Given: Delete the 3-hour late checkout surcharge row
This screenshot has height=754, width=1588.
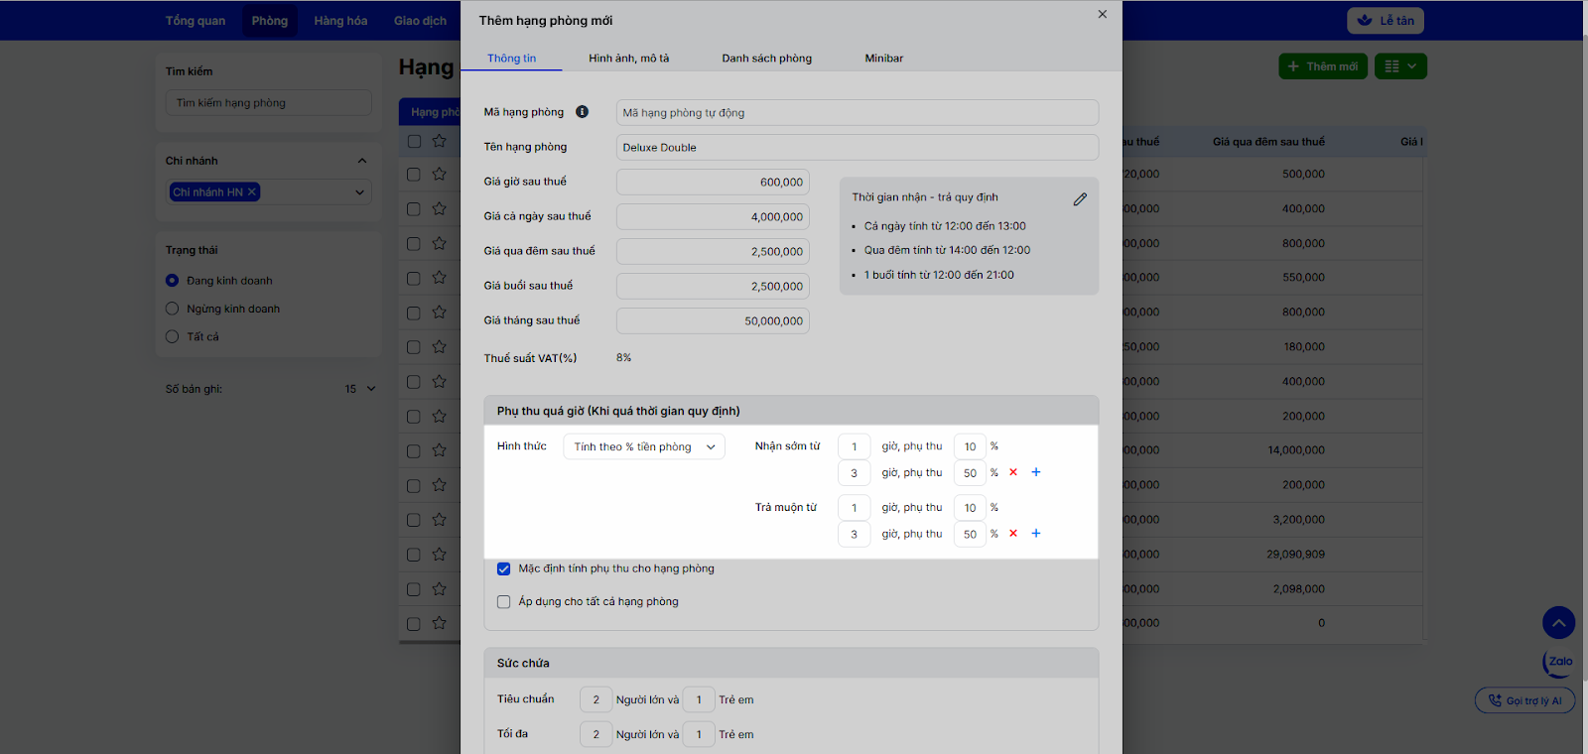Looking at the screenshot, I should click(x=1013, y=534).
